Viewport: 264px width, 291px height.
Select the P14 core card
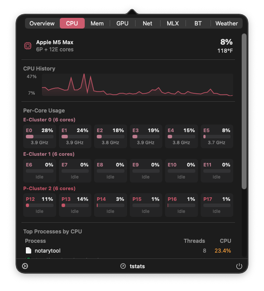tap(111, 205)
